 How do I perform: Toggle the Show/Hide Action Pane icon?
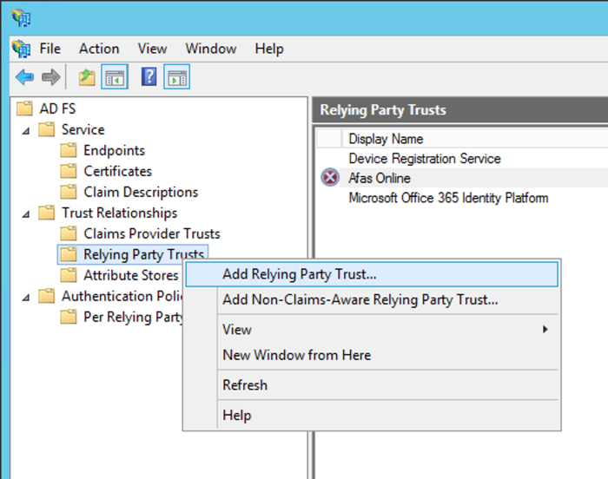pos(177,77)
